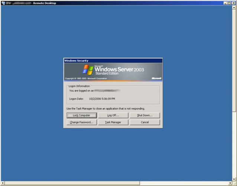Click the 'Logon Information' group label

(x=79, y=86)
